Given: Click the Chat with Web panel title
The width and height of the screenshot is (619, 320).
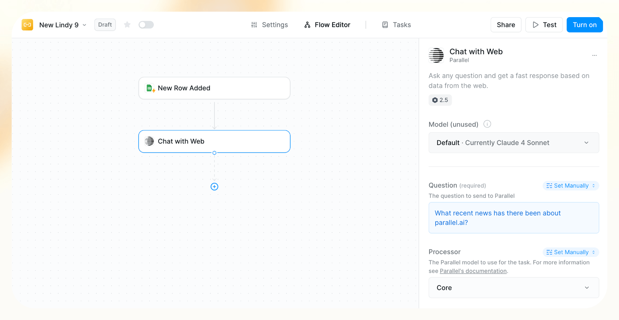Looking at the screenshot, I should [476, 52].
